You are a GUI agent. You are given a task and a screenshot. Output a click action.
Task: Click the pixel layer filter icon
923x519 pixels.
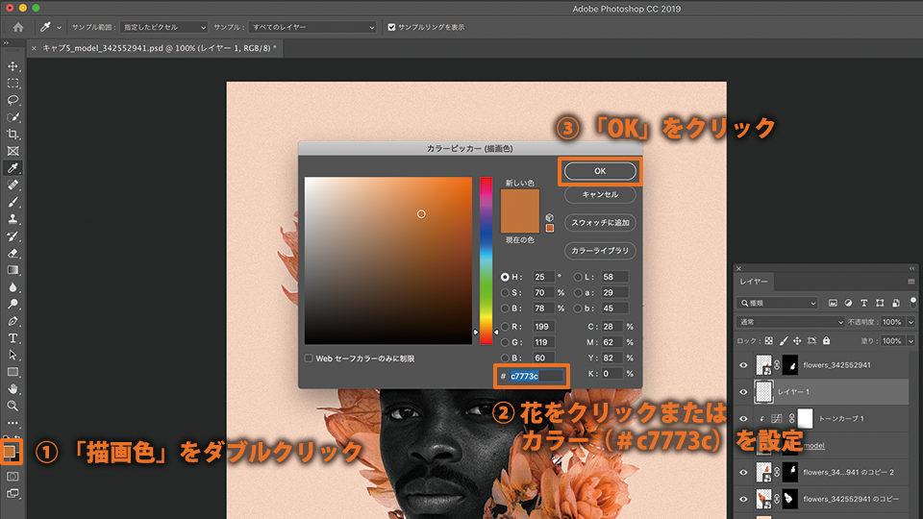pyautogui.click(x=833, y=303)
